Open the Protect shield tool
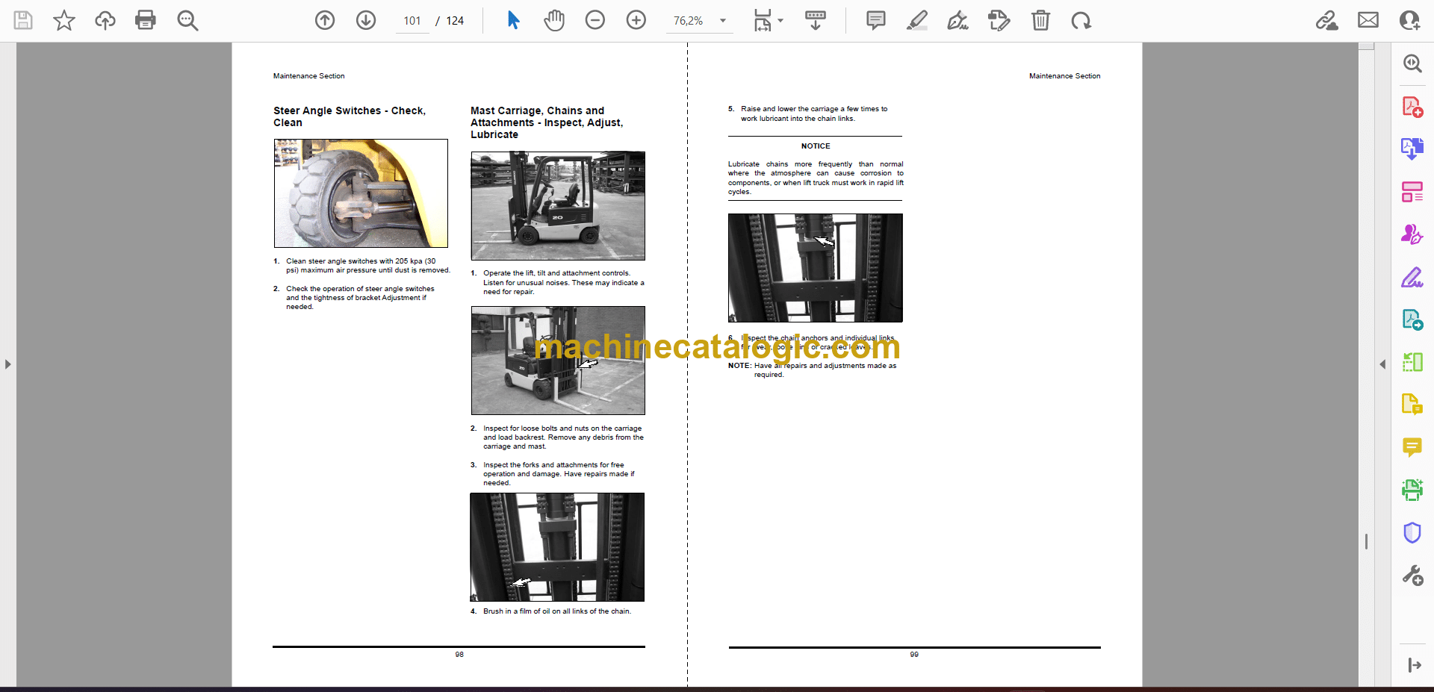Image resolution: width=1434 pixels, height=692 pixels. [1412, 533]
